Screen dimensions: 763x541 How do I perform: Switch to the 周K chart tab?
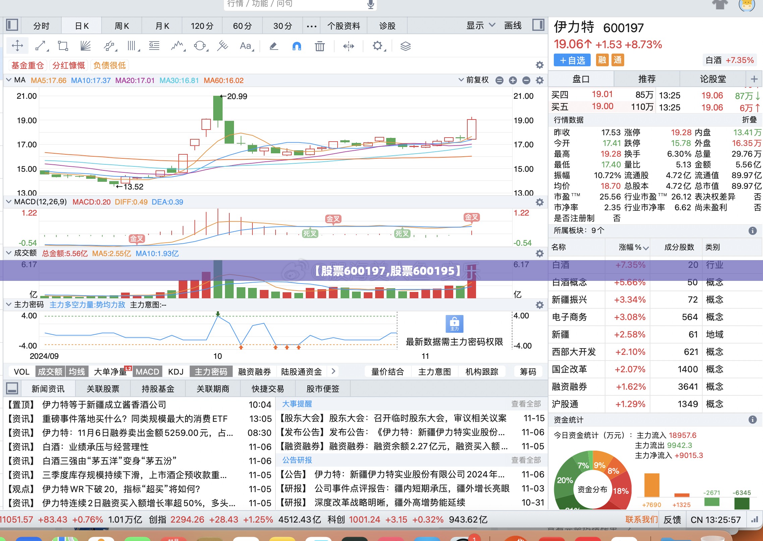coord(122,26)
